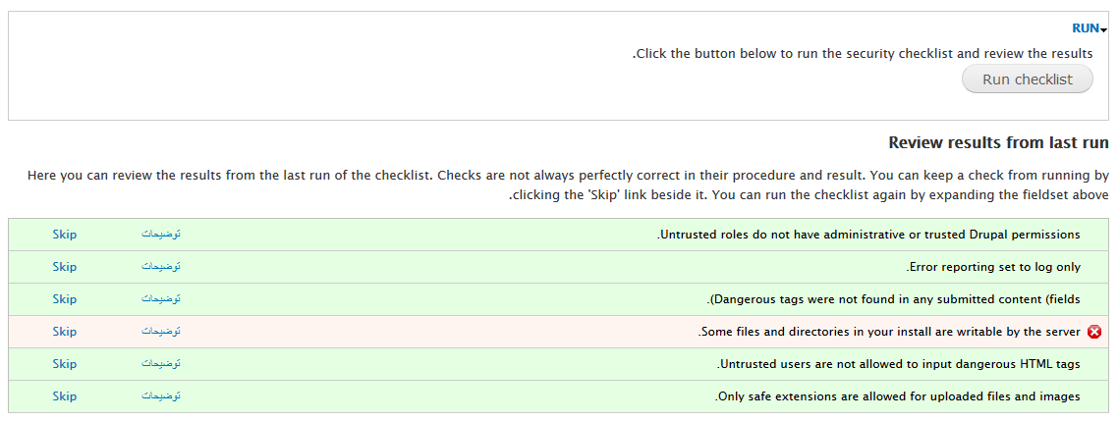Skip the dangerous HTML tags check

tap(64, 364)
